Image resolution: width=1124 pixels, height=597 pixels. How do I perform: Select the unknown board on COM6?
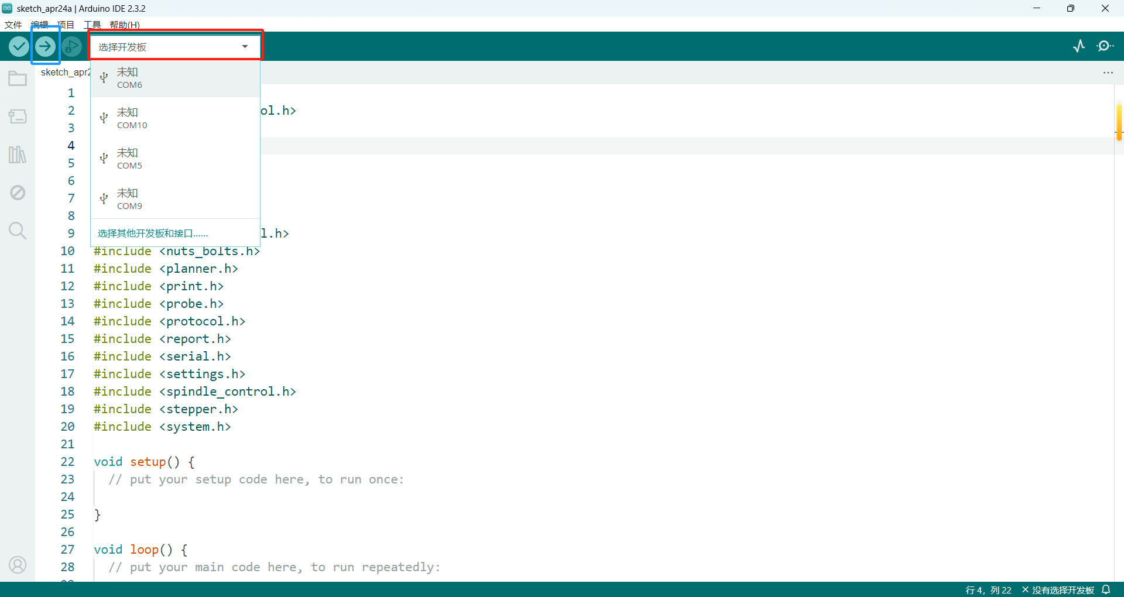[175, 78]
